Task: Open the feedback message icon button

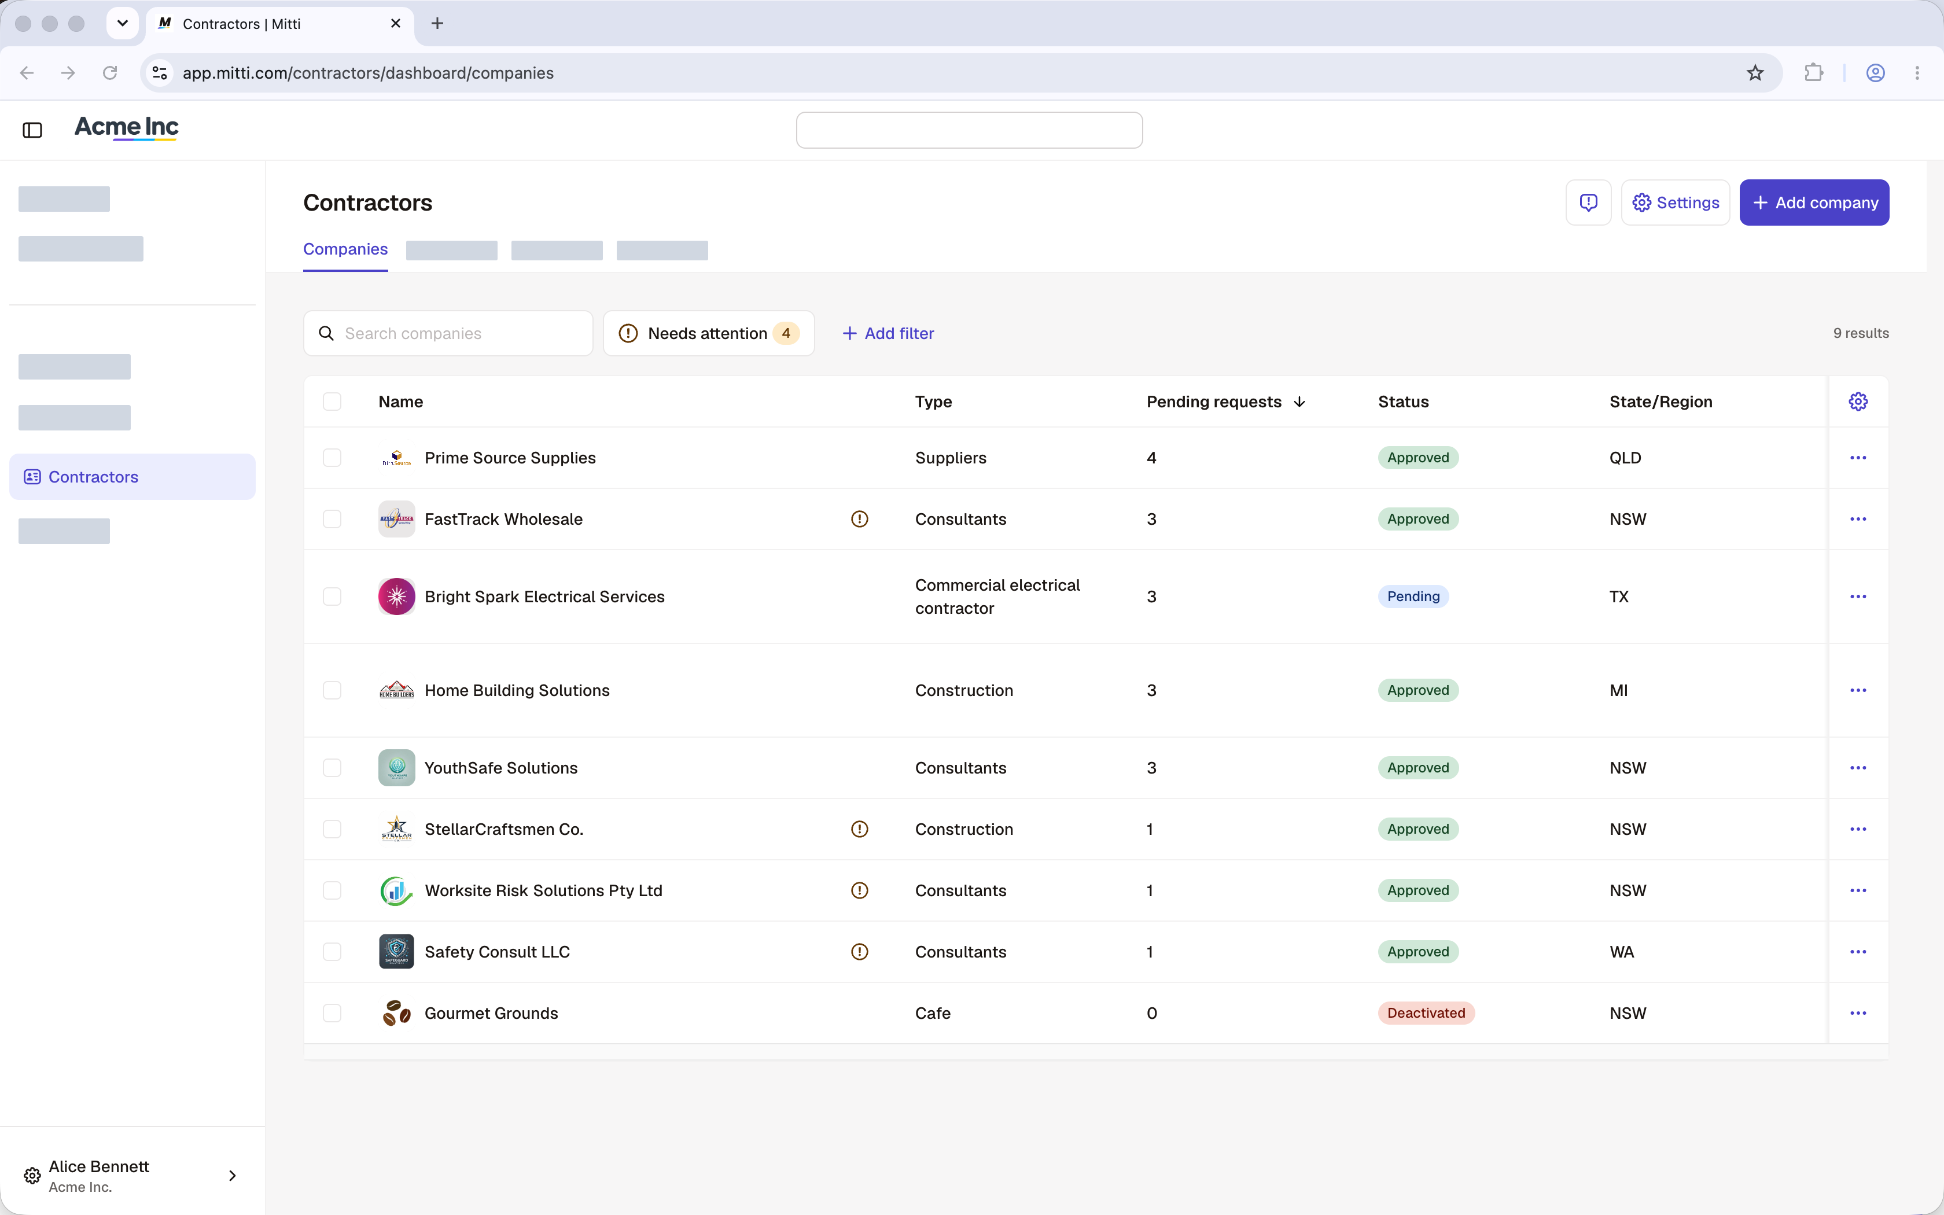Action: pyautogui.click(x=1588, y=203)
